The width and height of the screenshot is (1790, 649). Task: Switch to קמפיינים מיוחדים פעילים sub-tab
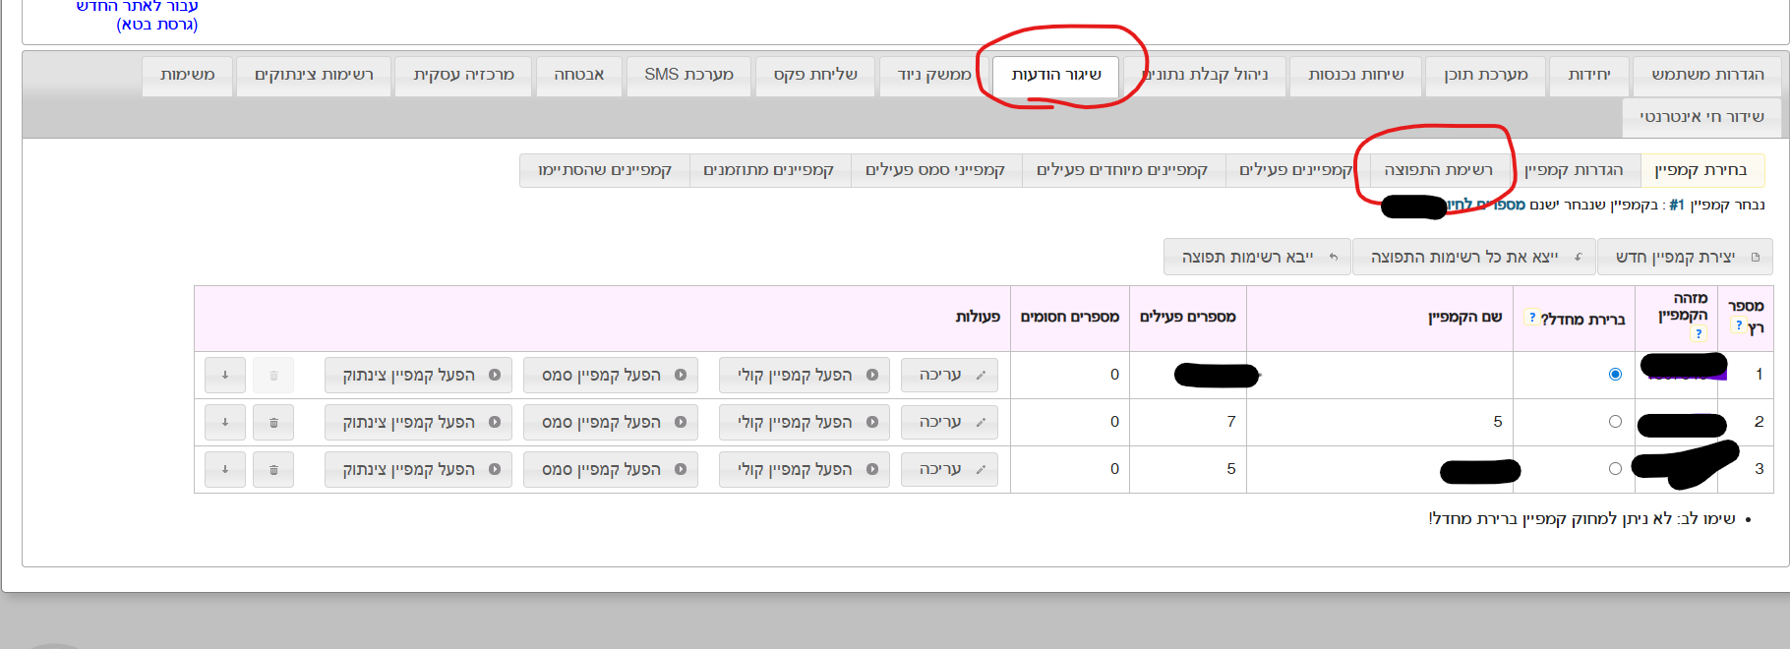[x=1122, y=170]
